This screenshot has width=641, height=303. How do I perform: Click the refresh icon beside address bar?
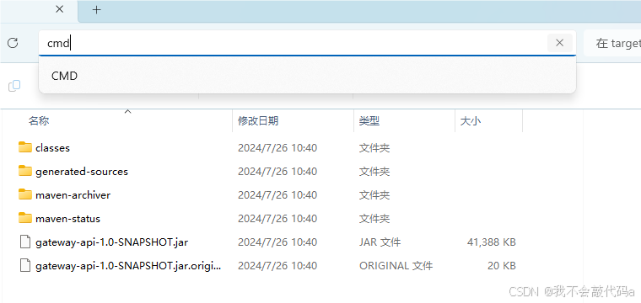(13, 43)
